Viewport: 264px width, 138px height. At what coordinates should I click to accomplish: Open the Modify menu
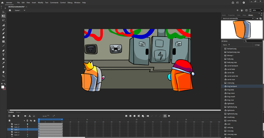point(40,3)
